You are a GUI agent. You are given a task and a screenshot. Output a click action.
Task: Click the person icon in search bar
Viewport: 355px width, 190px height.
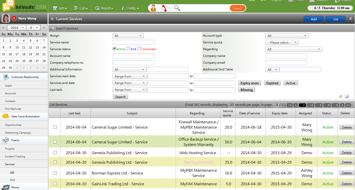click(153, 8)
